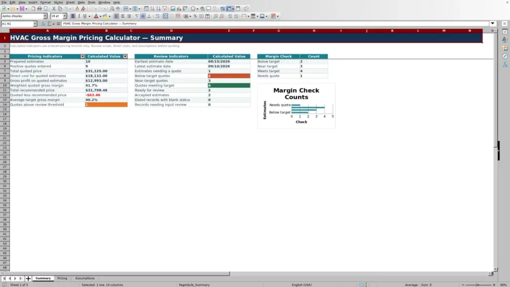Viewport: 510px width, 287px height.
Task: Toggle Underline formatting
Action: tap(85, 16)
